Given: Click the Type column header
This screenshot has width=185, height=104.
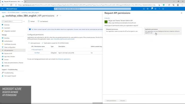Looking at the screenshot, I should pos(52,47).
